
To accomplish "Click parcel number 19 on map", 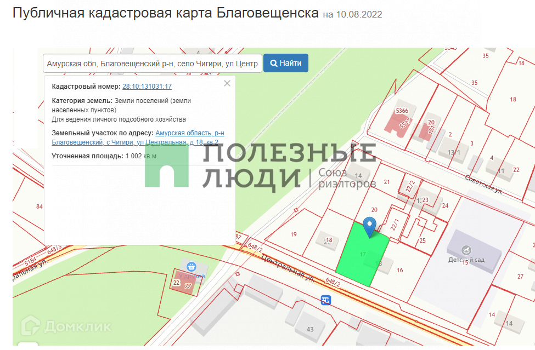I will (294, 234).
